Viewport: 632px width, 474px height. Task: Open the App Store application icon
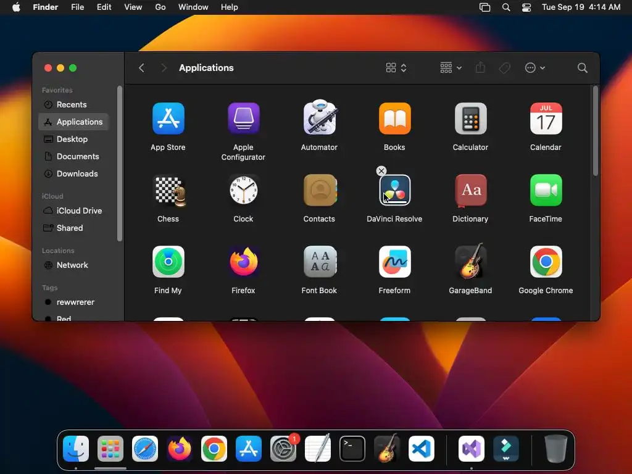tap(168, 118)
